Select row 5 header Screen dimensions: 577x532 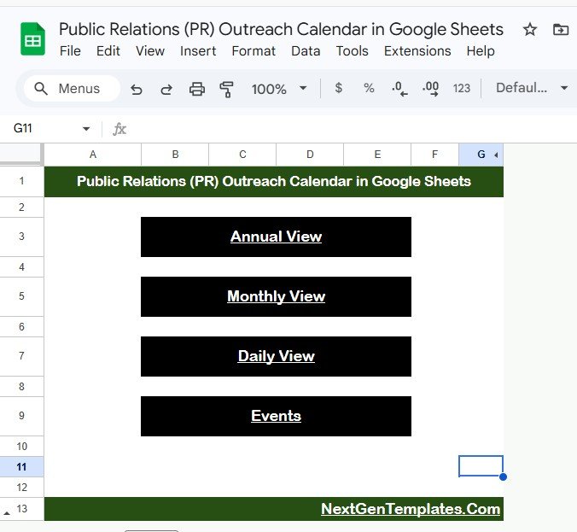[x=21, y=296]
